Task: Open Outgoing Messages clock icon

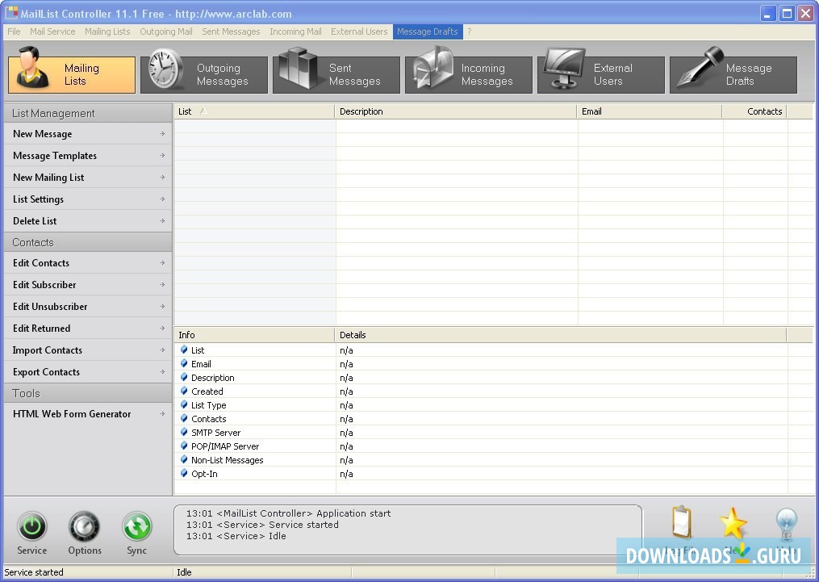Action: 165,70
